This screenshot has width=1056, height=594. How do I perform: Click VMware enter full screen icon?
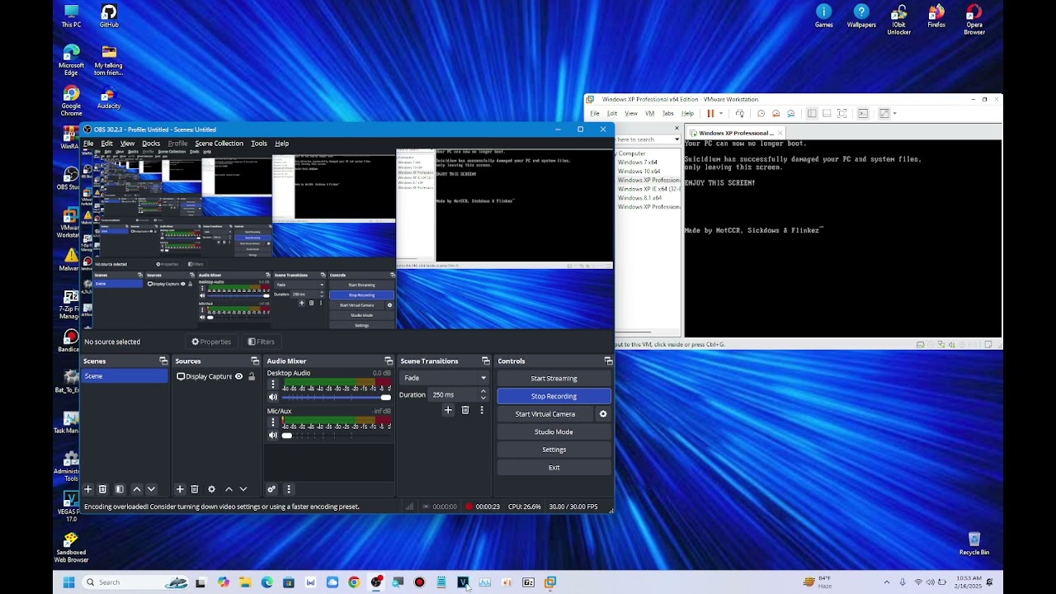(842, 113)
